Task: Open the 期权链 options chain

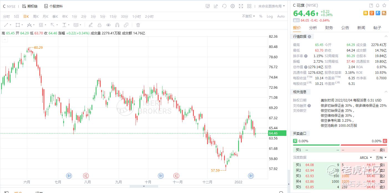Action: pos(30,6)
